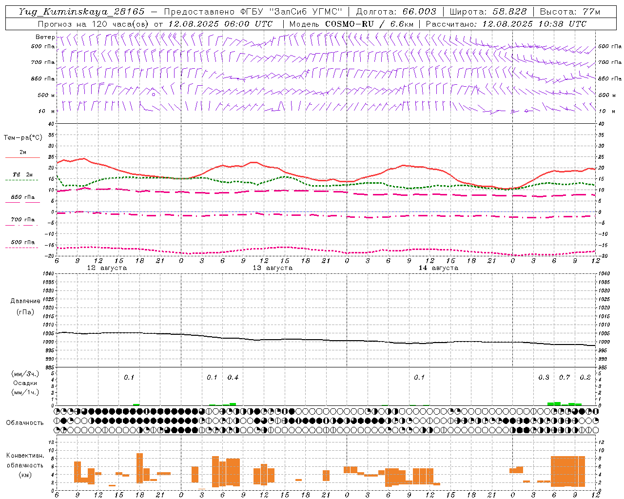Click the 14 августа date label

[x=438, y=268]
